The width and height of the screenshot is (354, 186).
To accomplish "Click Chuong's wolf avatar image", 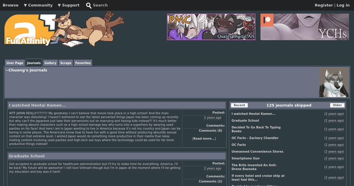I will point(334,82).
